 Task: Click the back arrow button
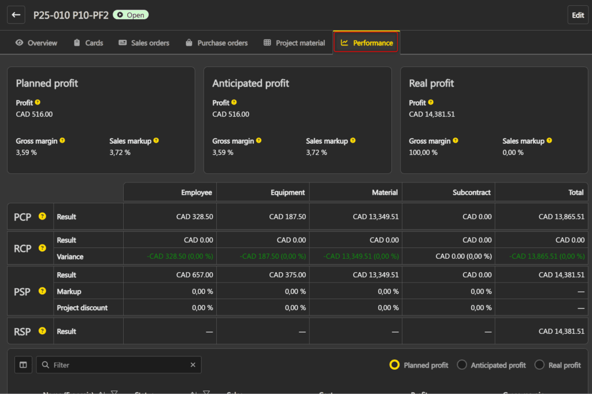pos(16,15)
